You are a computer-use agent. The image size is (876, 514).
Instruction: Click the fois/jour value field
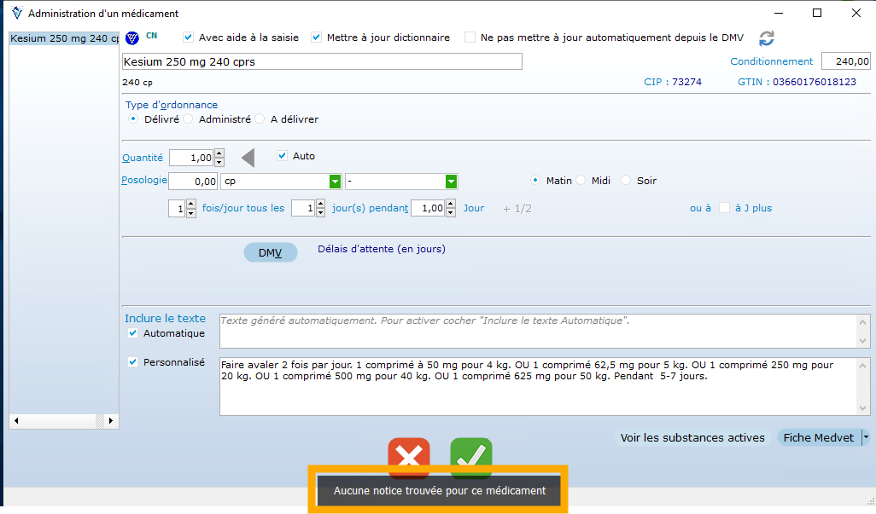coord(178,209)
